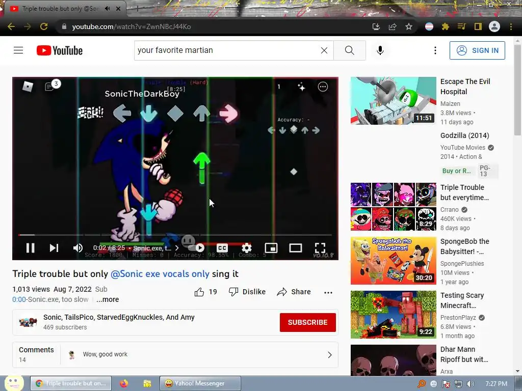
Task: Click the SIGN IN button
Action: click(477, 50)
